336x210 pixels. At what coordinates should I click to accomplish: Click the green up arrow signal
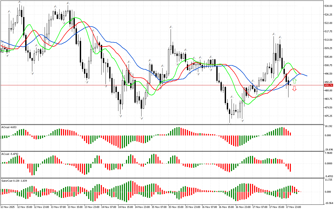coord(295,81)
